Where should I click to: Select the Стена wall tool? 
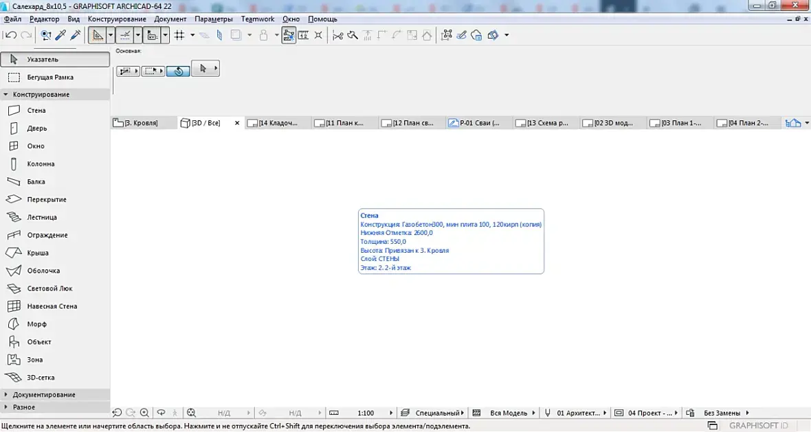pos(55,110)
